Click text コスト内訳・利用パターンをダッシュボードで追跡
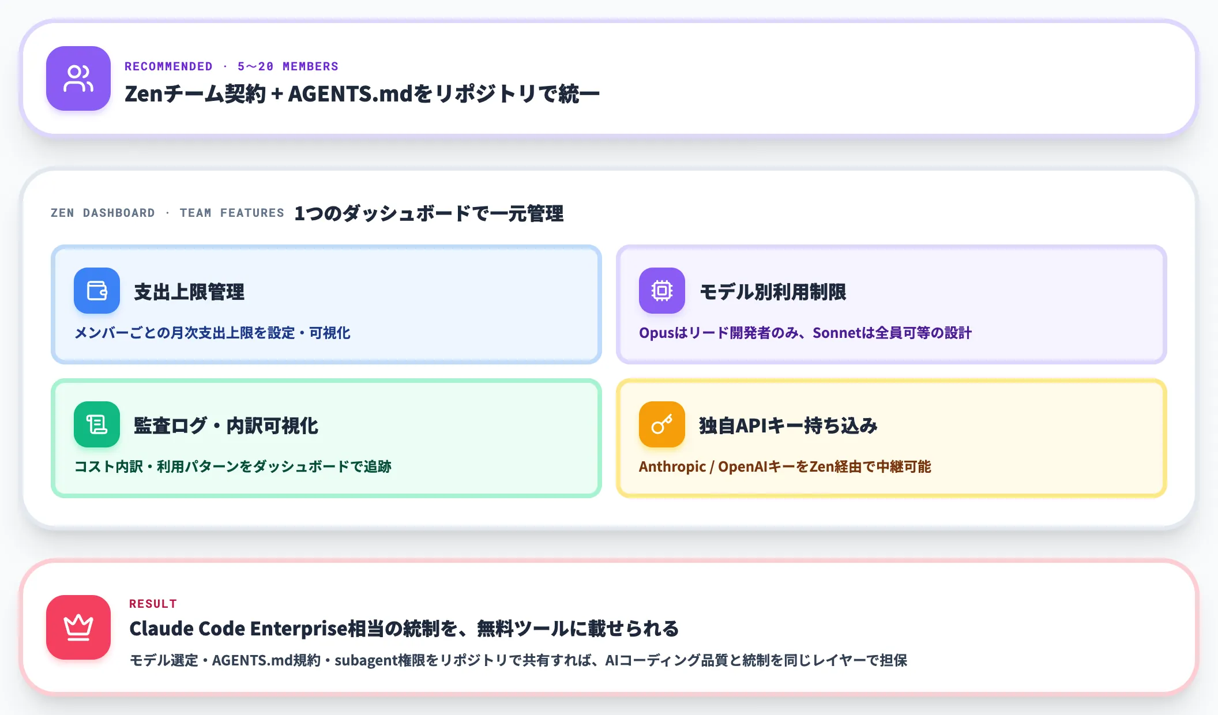This screenshot has width=1218, height=715. click(x=233, y=466)
